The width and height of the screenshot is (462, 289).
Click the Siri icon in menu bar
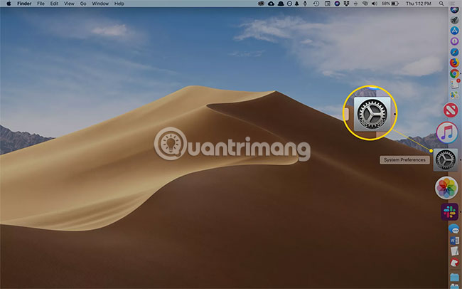tap(337, 4)
